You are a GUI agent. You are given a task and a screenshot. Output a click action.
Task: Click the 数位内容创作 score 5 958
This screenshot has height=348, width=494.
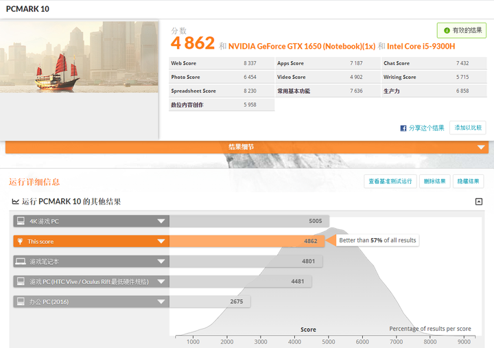[x=250, y=104]
